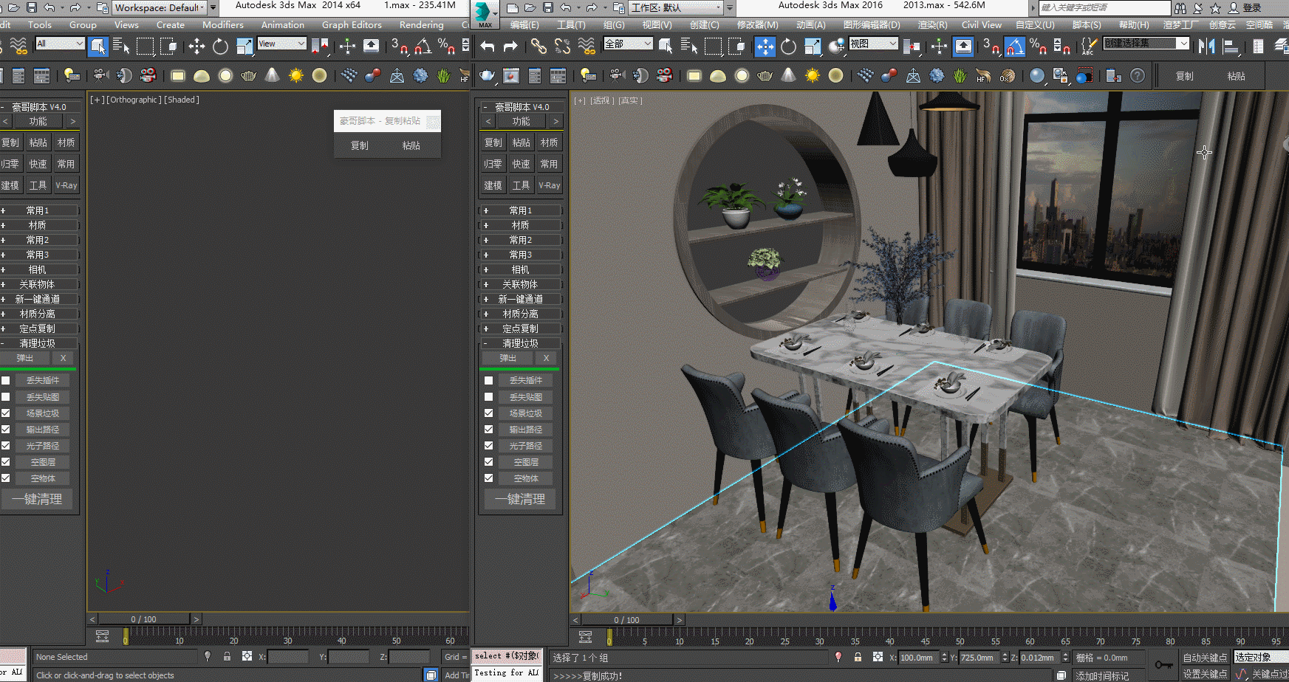Open the 视图 coordinate dropdown in 2016

pyautogui.click(x=873, y=44)
